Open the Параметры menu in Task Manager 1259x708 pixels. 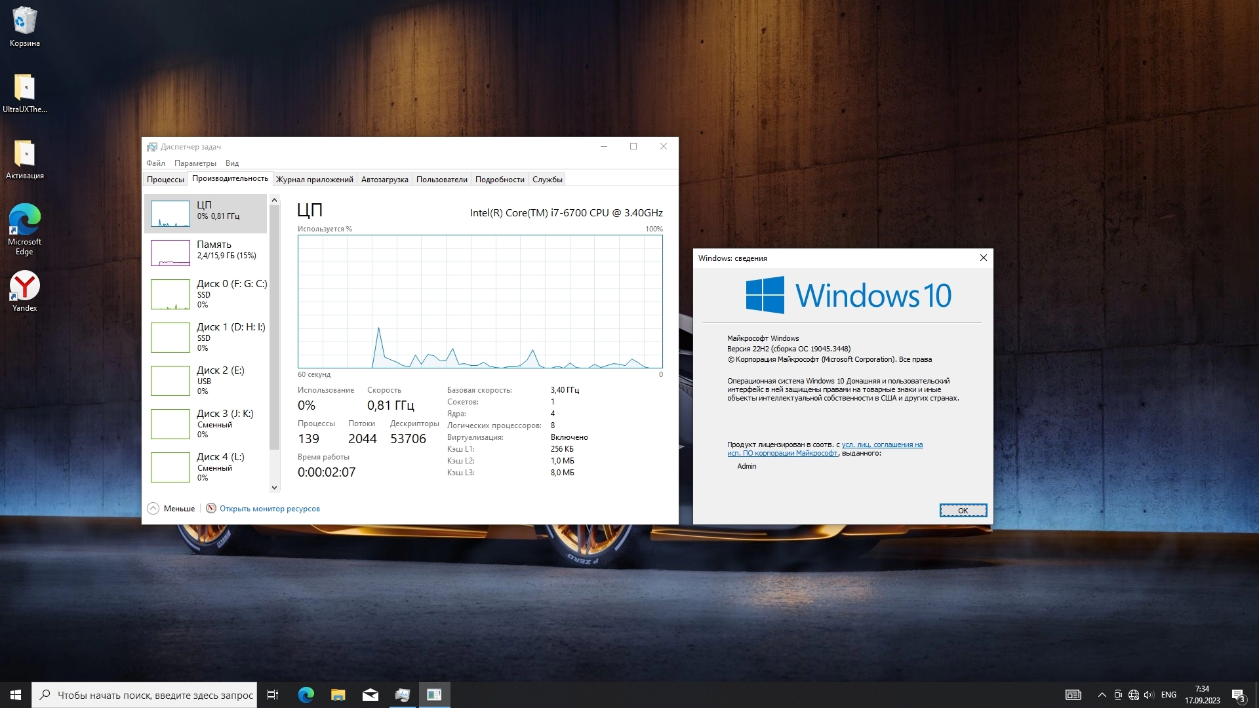coord(195,163)
